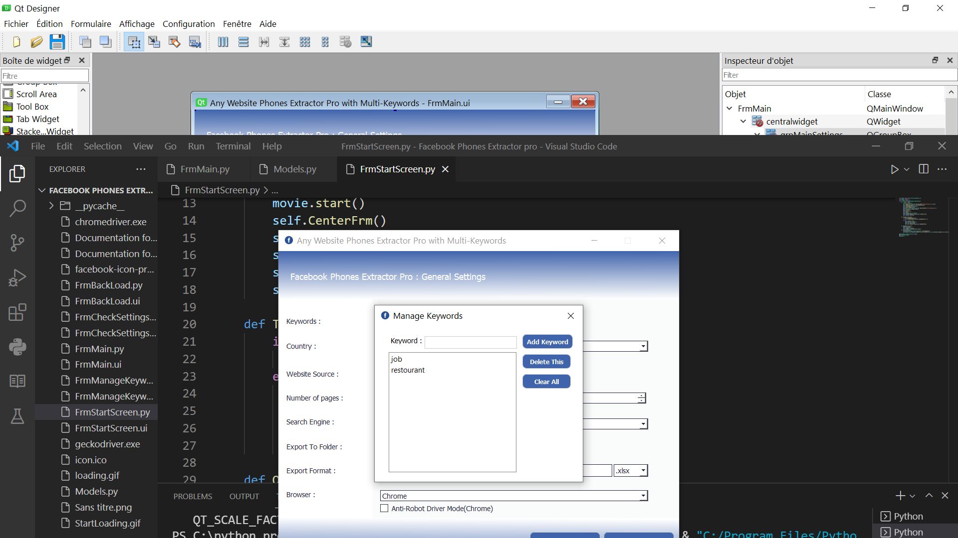Screen dimensions: 958x538
Task: Click the blue Save floppy disk icon
Action: [57, 42]
